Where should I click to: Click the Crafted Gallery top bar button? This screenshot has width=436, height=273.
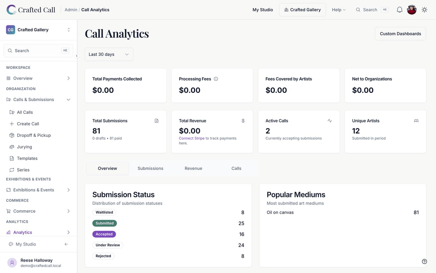pyautogui.click(x=303, y=10)
